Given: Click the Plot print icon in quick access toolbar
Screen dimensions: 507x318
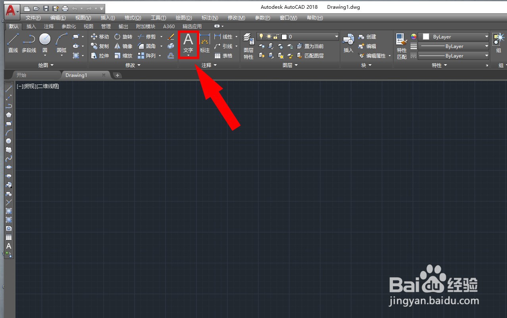Looking at the screenshot, I should point(65,8).
